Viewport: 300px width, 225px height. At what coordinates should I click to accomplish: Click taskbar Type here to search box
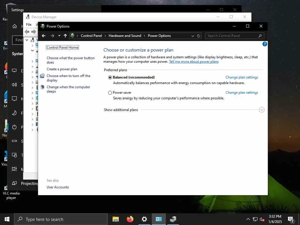[x=61, y=219]
